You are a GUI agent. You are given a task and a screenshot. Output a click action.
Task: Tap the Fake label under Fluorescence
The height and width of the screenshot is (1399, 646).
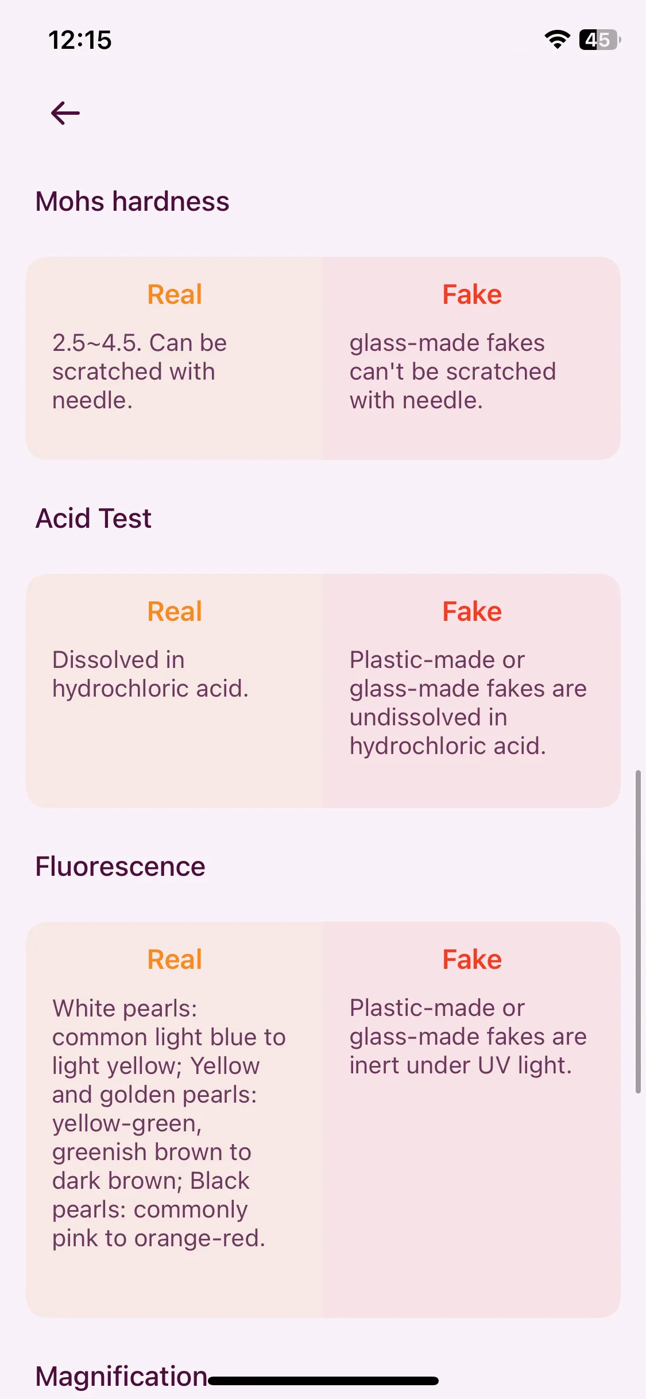[x=472, y=960]
